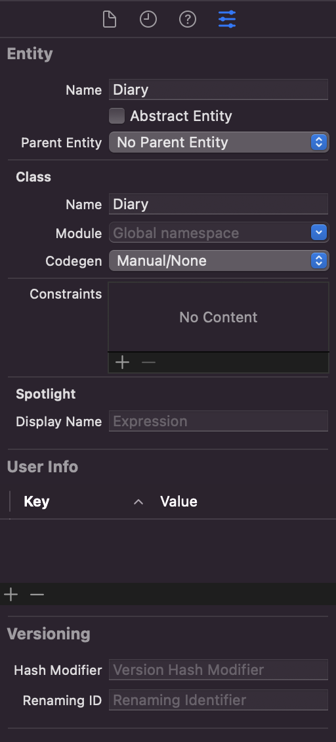
Task: Click the Spotlight Display Name Expression field
Action: [x=219, y=421]
